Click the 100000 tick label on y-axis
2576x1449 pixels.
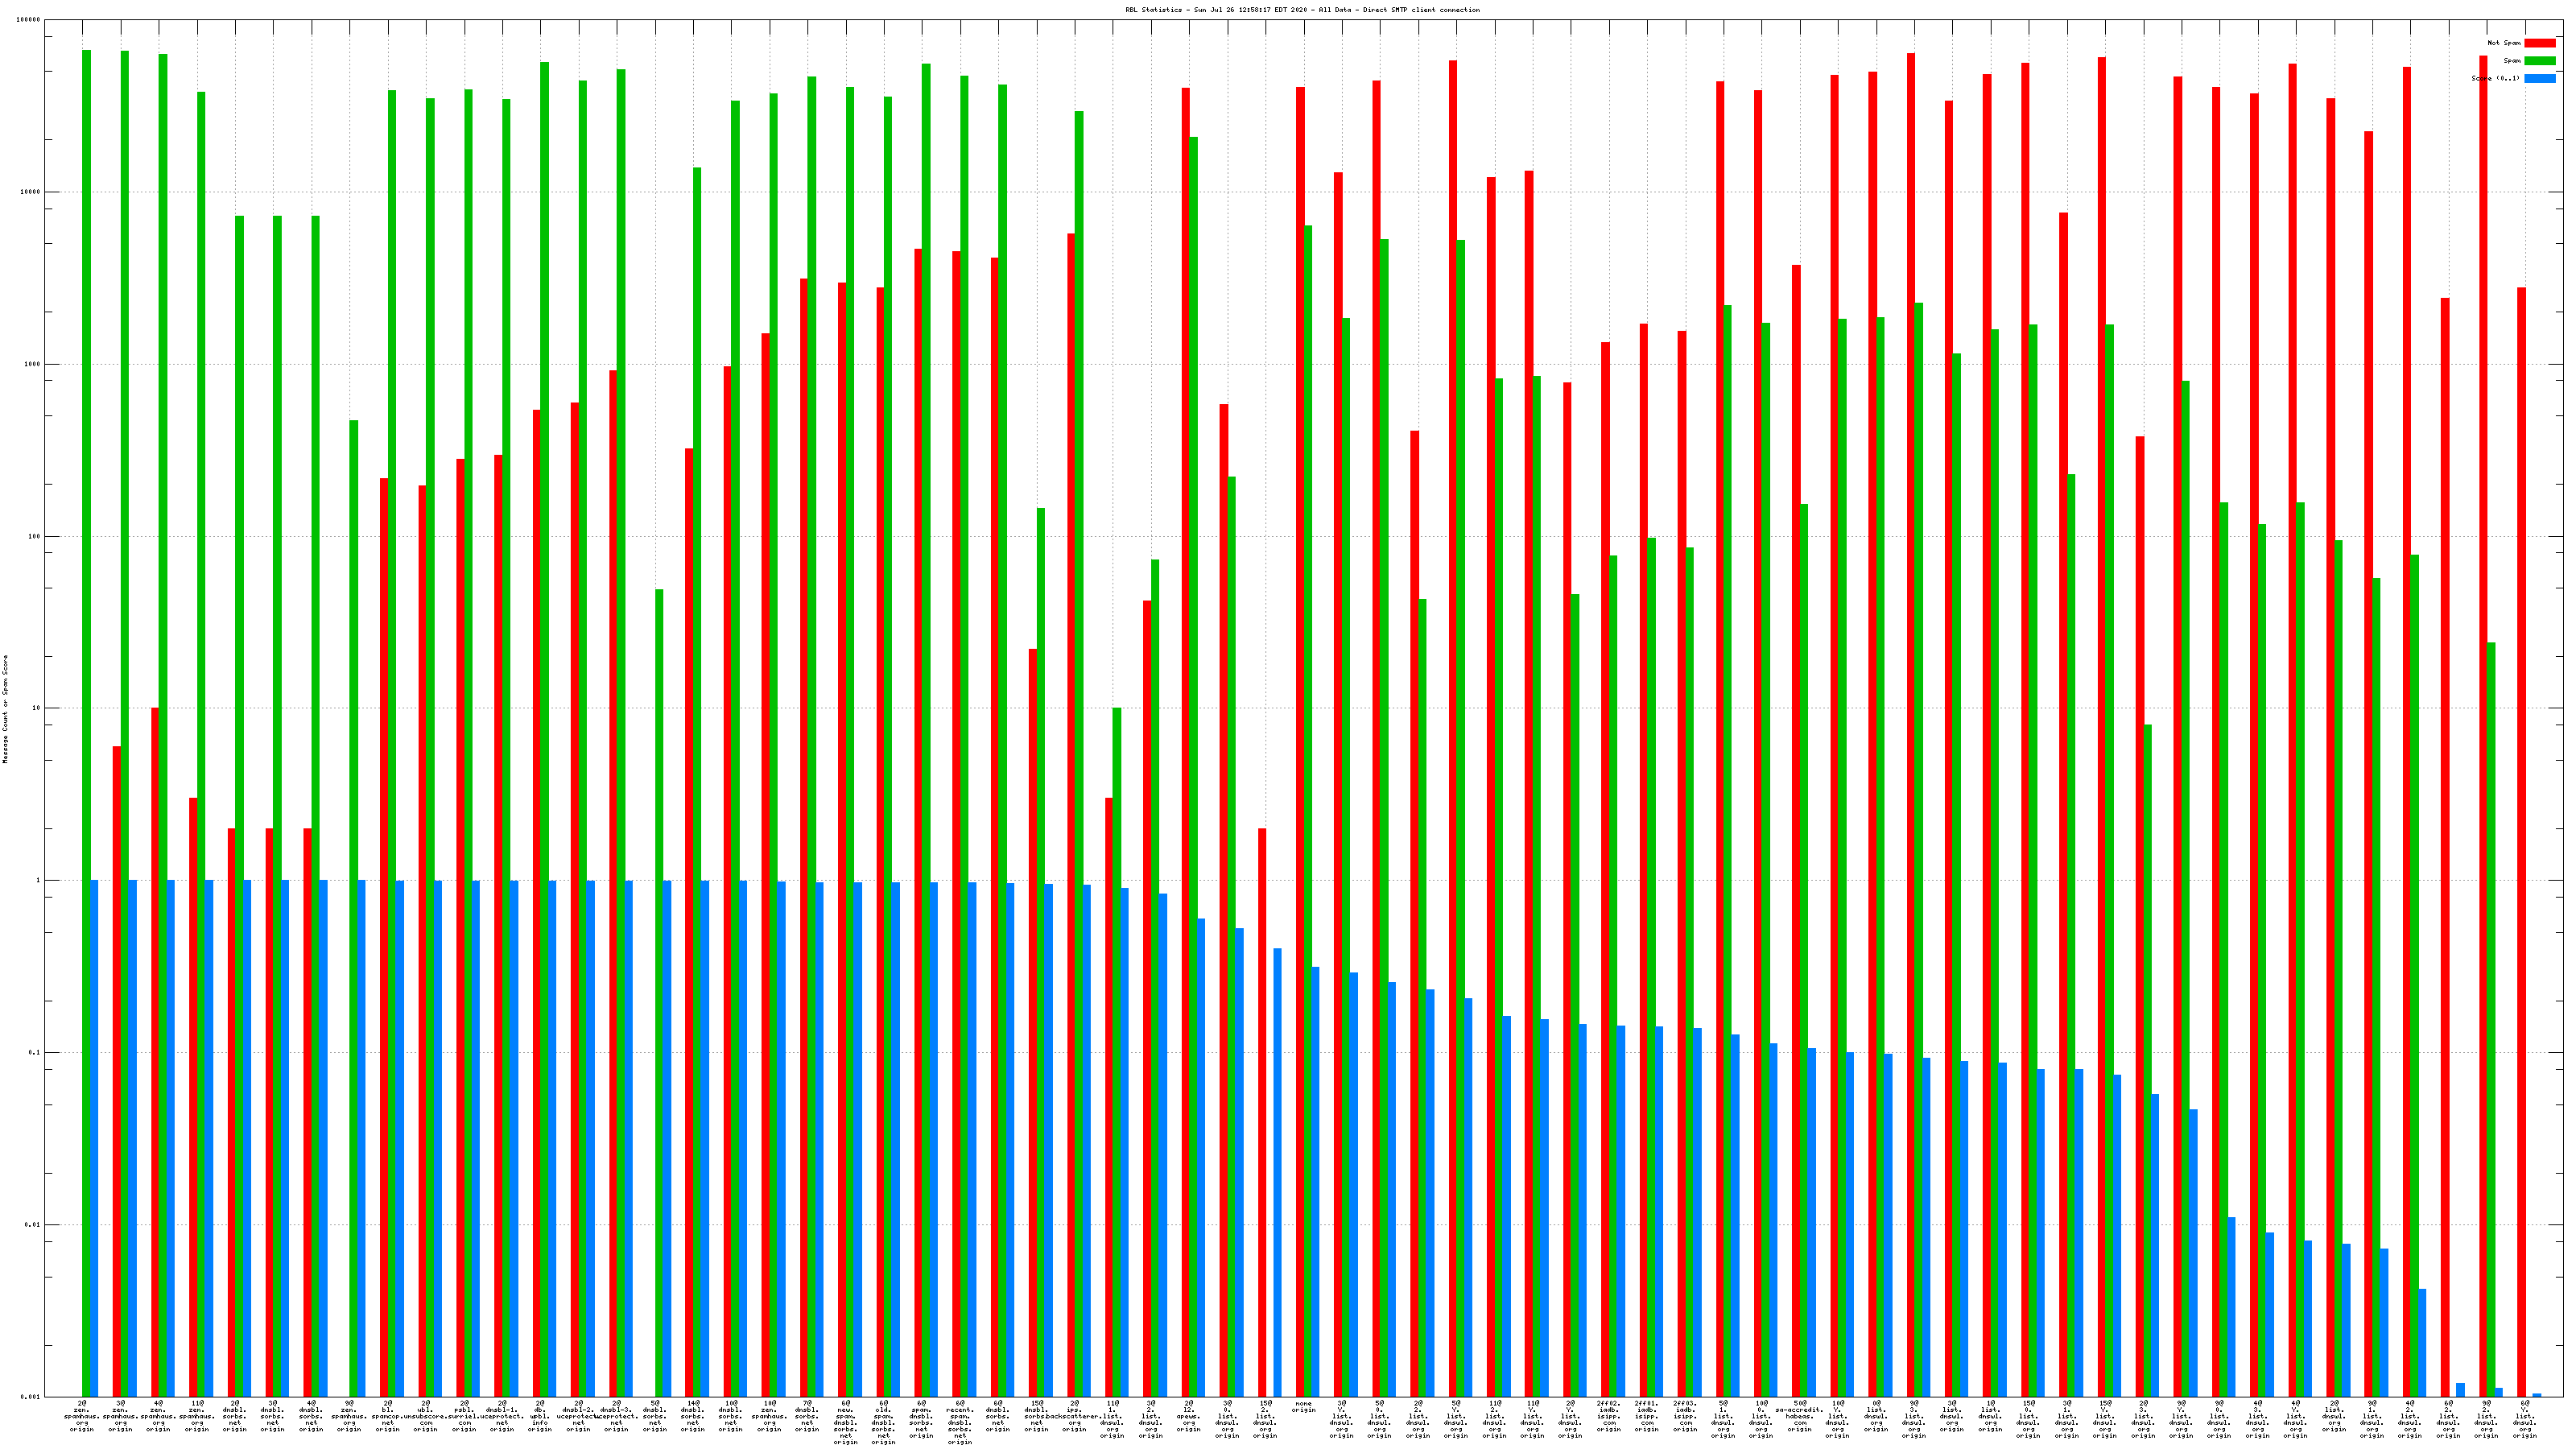click(x=29, y=20)
